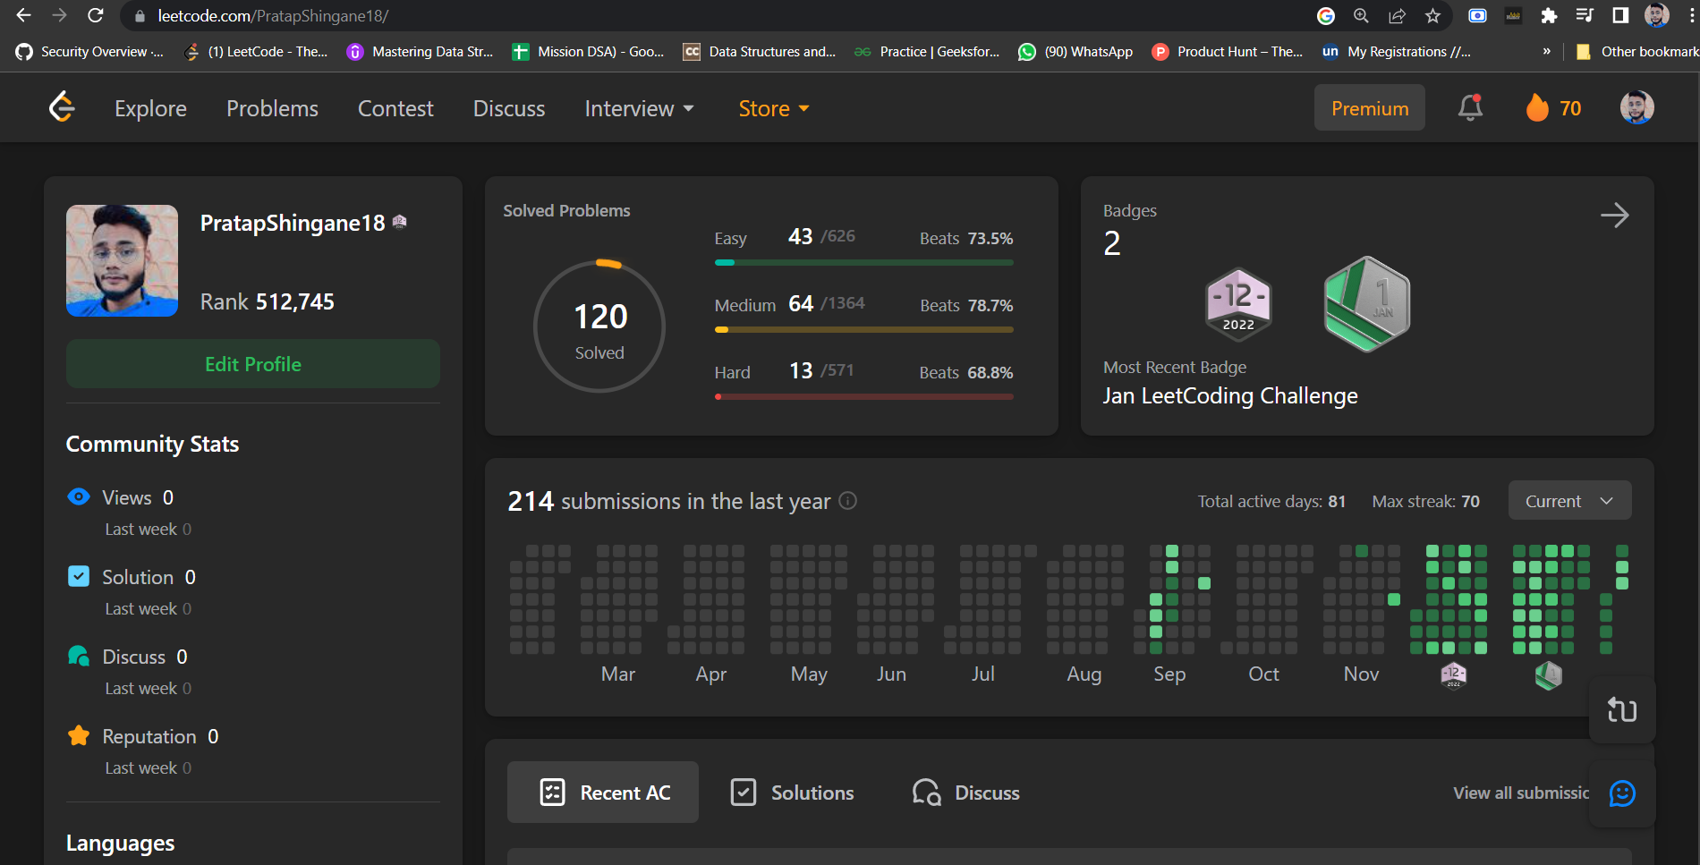The image size is (1700, 865).
Task: Click the Hard problems progress bar
Action: [x=863, y=397]
